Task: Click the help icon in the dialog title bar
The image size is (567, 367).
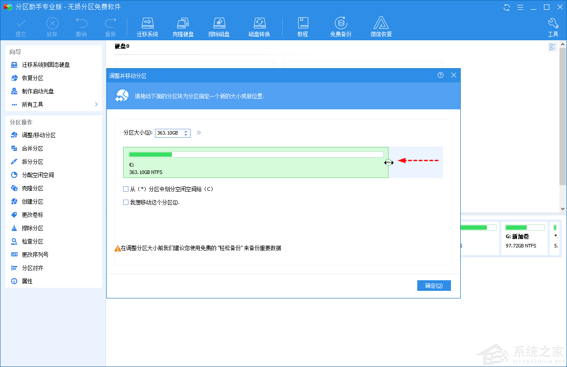Action: [x=440, y=75]
